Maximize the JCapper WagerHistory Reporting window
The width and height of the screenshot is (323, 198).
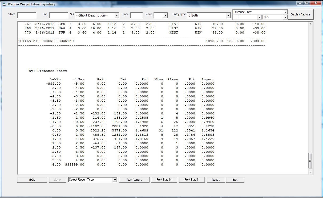pyautogui.click(x=307, y=3)
